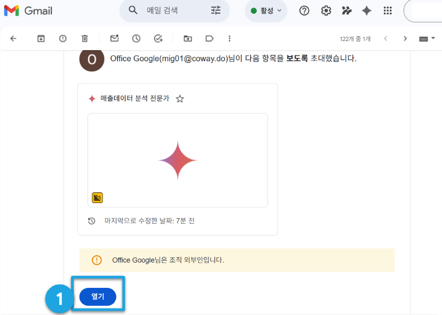Image resolution: width=442 pixels, height=315 pixels.
Task: Open the blue 열기 button
Action: 98,297
